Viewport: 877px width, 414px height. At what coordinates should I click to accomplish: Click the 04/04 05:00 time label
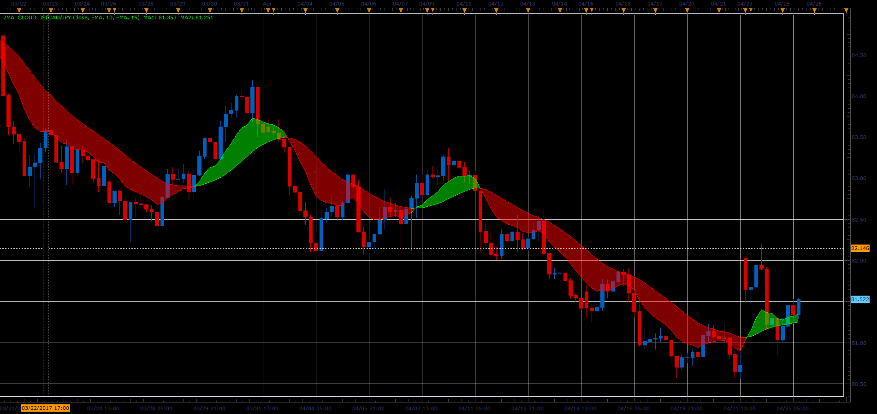coord(315,408)
